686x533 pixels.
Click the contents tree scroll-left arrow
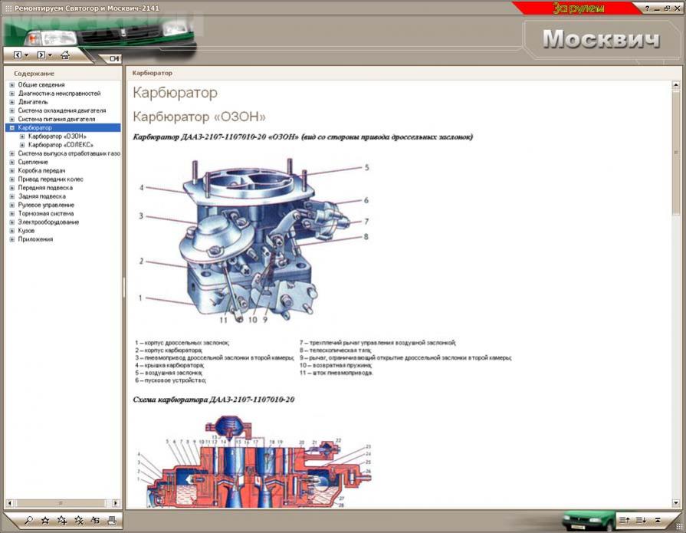(10, 503)
